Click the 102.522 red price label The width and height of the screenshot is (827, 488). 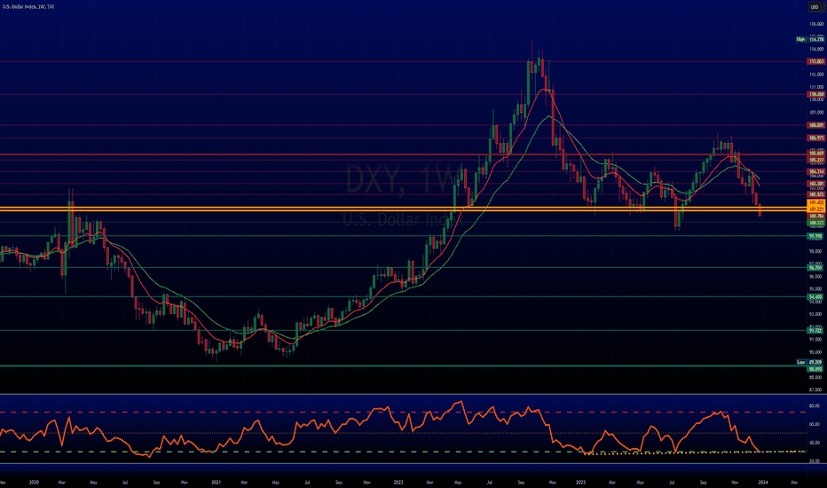[x=816, y=194]
